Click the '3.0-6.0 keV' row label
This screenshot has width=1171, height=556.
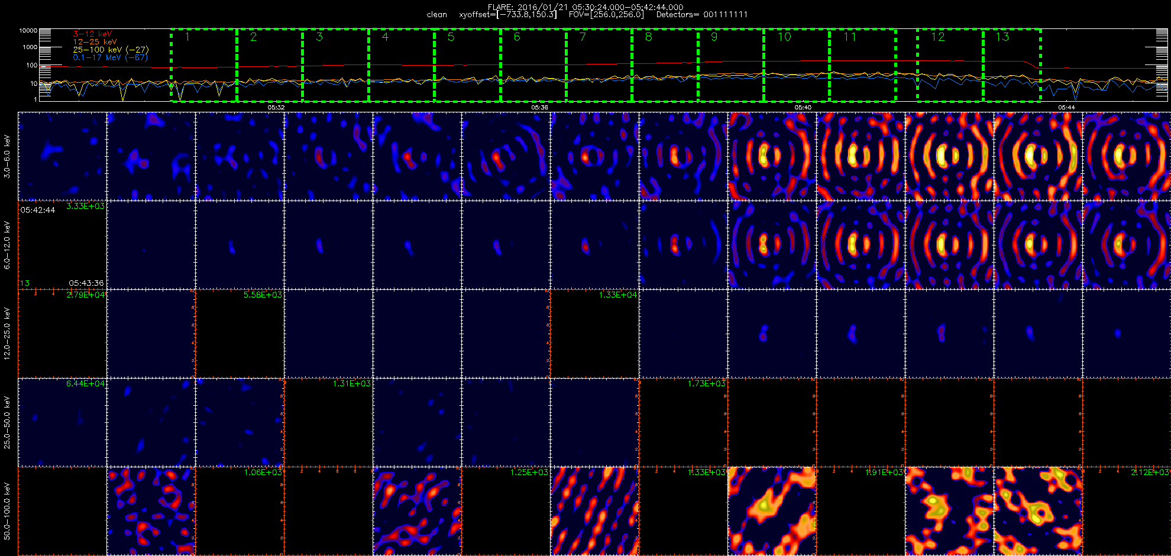7,157
